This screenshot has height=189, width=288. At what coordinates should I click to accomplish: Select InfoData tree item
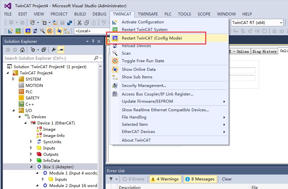[x=51, y=161]
